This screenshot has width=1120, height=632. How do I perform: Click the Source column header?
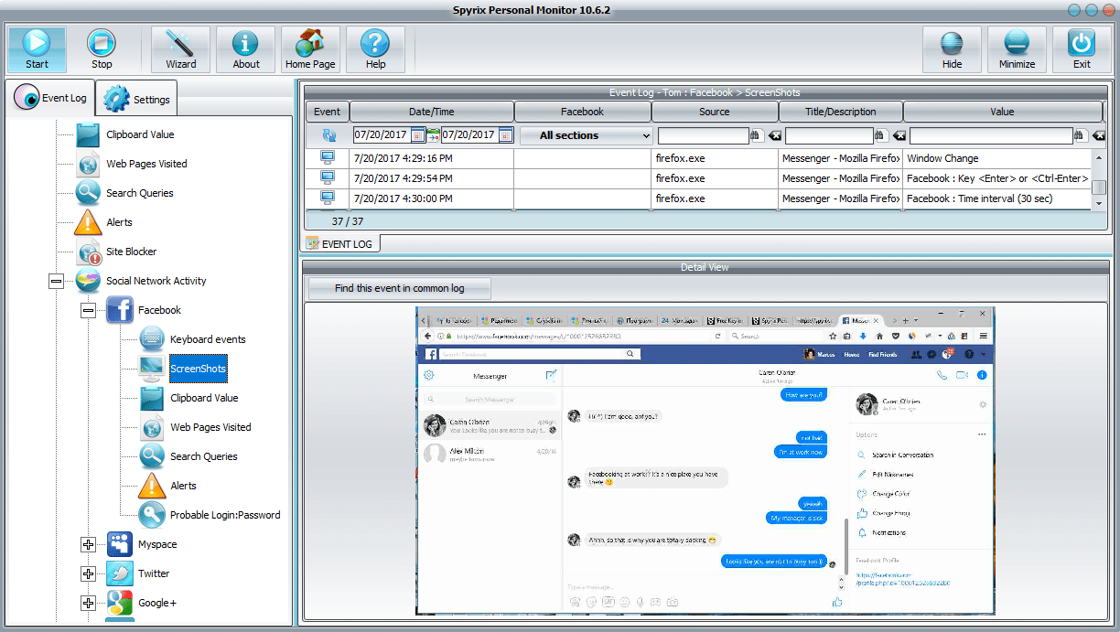click(x=715, y=112)
